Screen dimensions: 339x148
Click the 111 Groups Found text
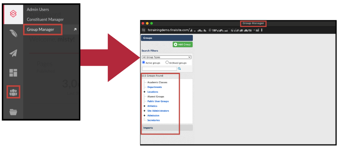[152, 76]
